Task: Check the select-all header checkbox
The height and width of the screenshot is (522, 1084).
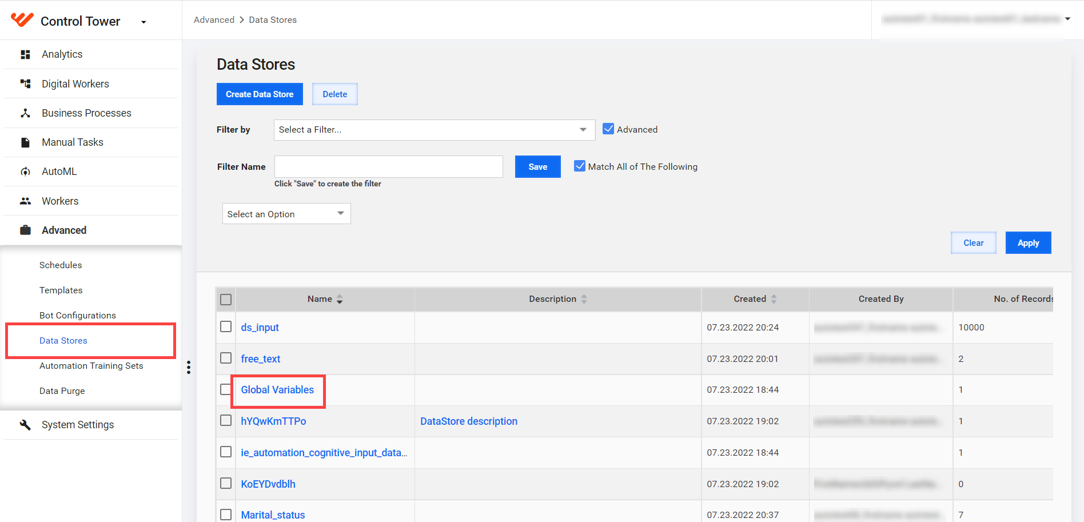Action: [226, 300]
